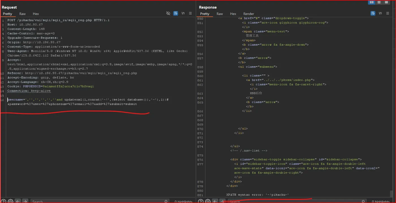Click the 'Accept-Language: zh-CN,zh;q=0.9' line
396x203 pixels.
click(x=38, y=82)
